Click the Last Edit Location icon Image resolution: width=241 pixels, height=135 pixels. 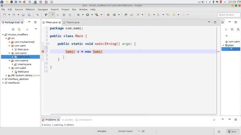tap(168, 15)
